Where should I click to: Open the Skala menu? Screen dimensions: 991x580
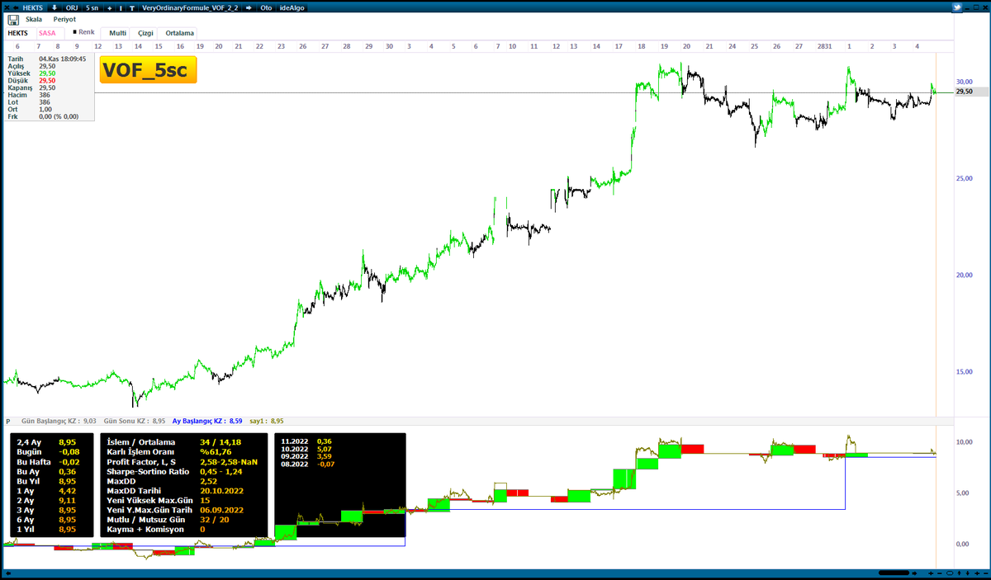click(x=34, y=19)
